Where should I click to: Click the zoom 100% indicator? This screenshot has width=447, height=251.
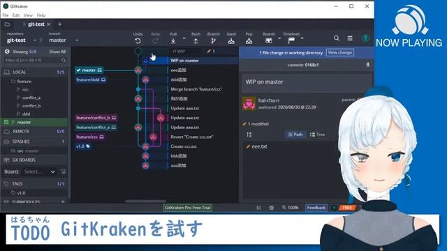(291, 208)
